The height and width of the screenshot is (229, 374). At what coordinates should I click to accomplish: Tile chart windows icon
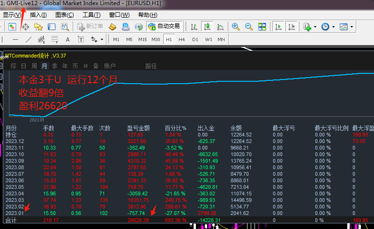(262, 27)
